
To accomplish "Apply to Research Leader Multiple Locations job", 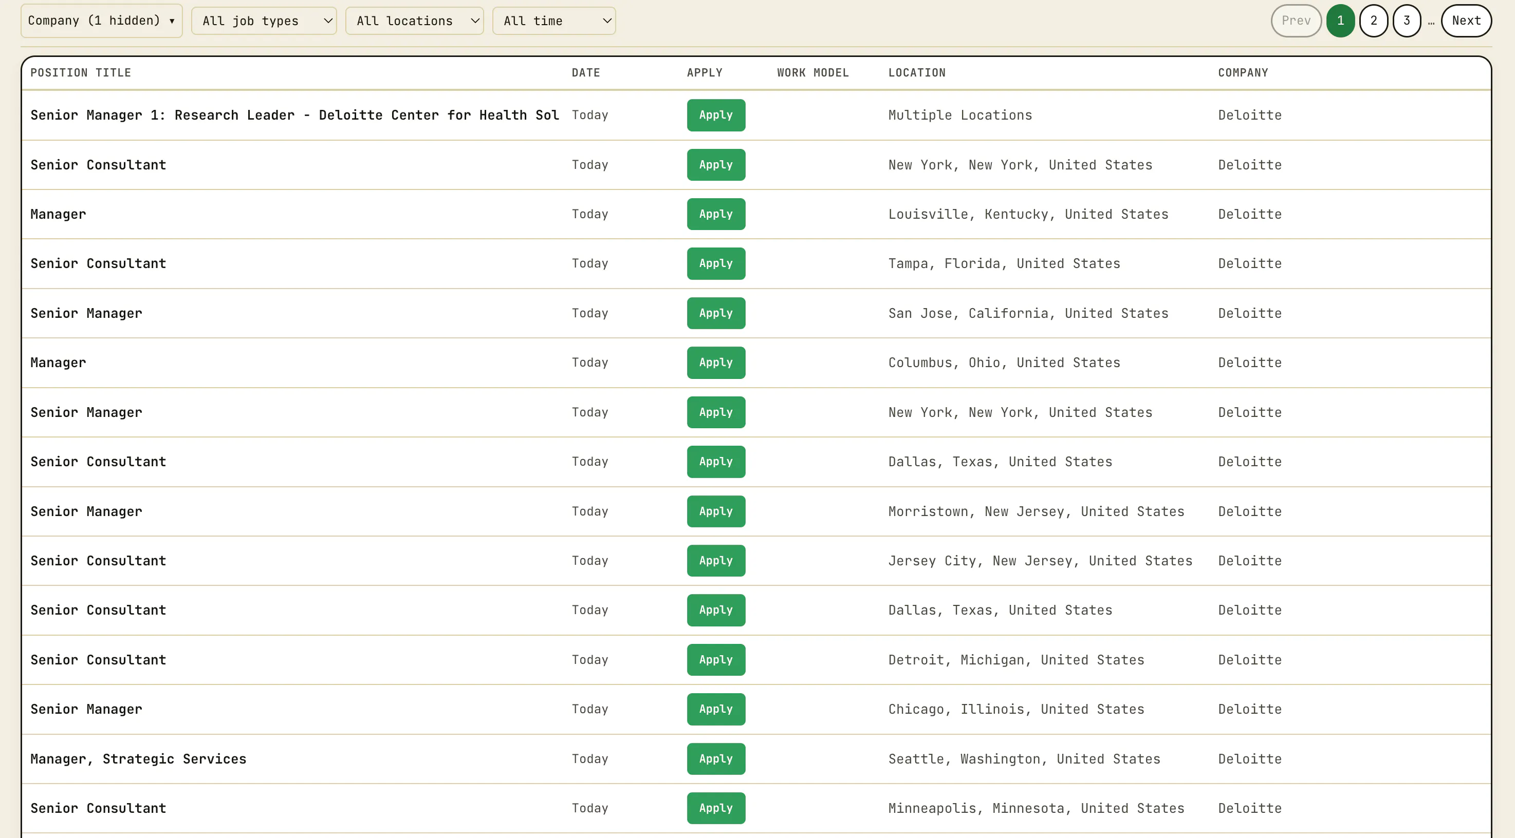I will point(716,115).
